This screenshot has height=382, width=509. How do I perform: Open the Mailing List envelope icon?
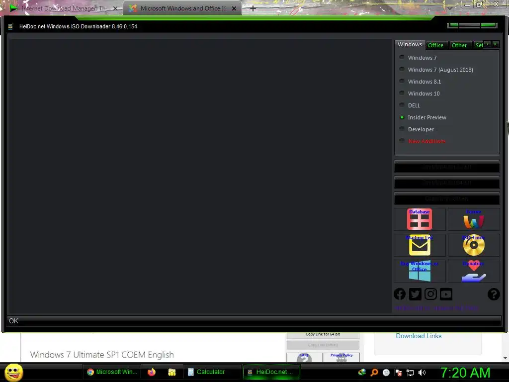(x=420, y=245)
